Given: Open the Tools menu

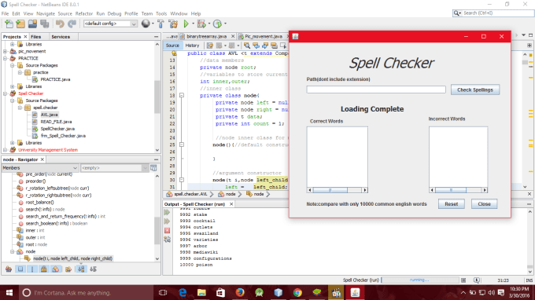Looking at the screenshot, I should point(161,13).
